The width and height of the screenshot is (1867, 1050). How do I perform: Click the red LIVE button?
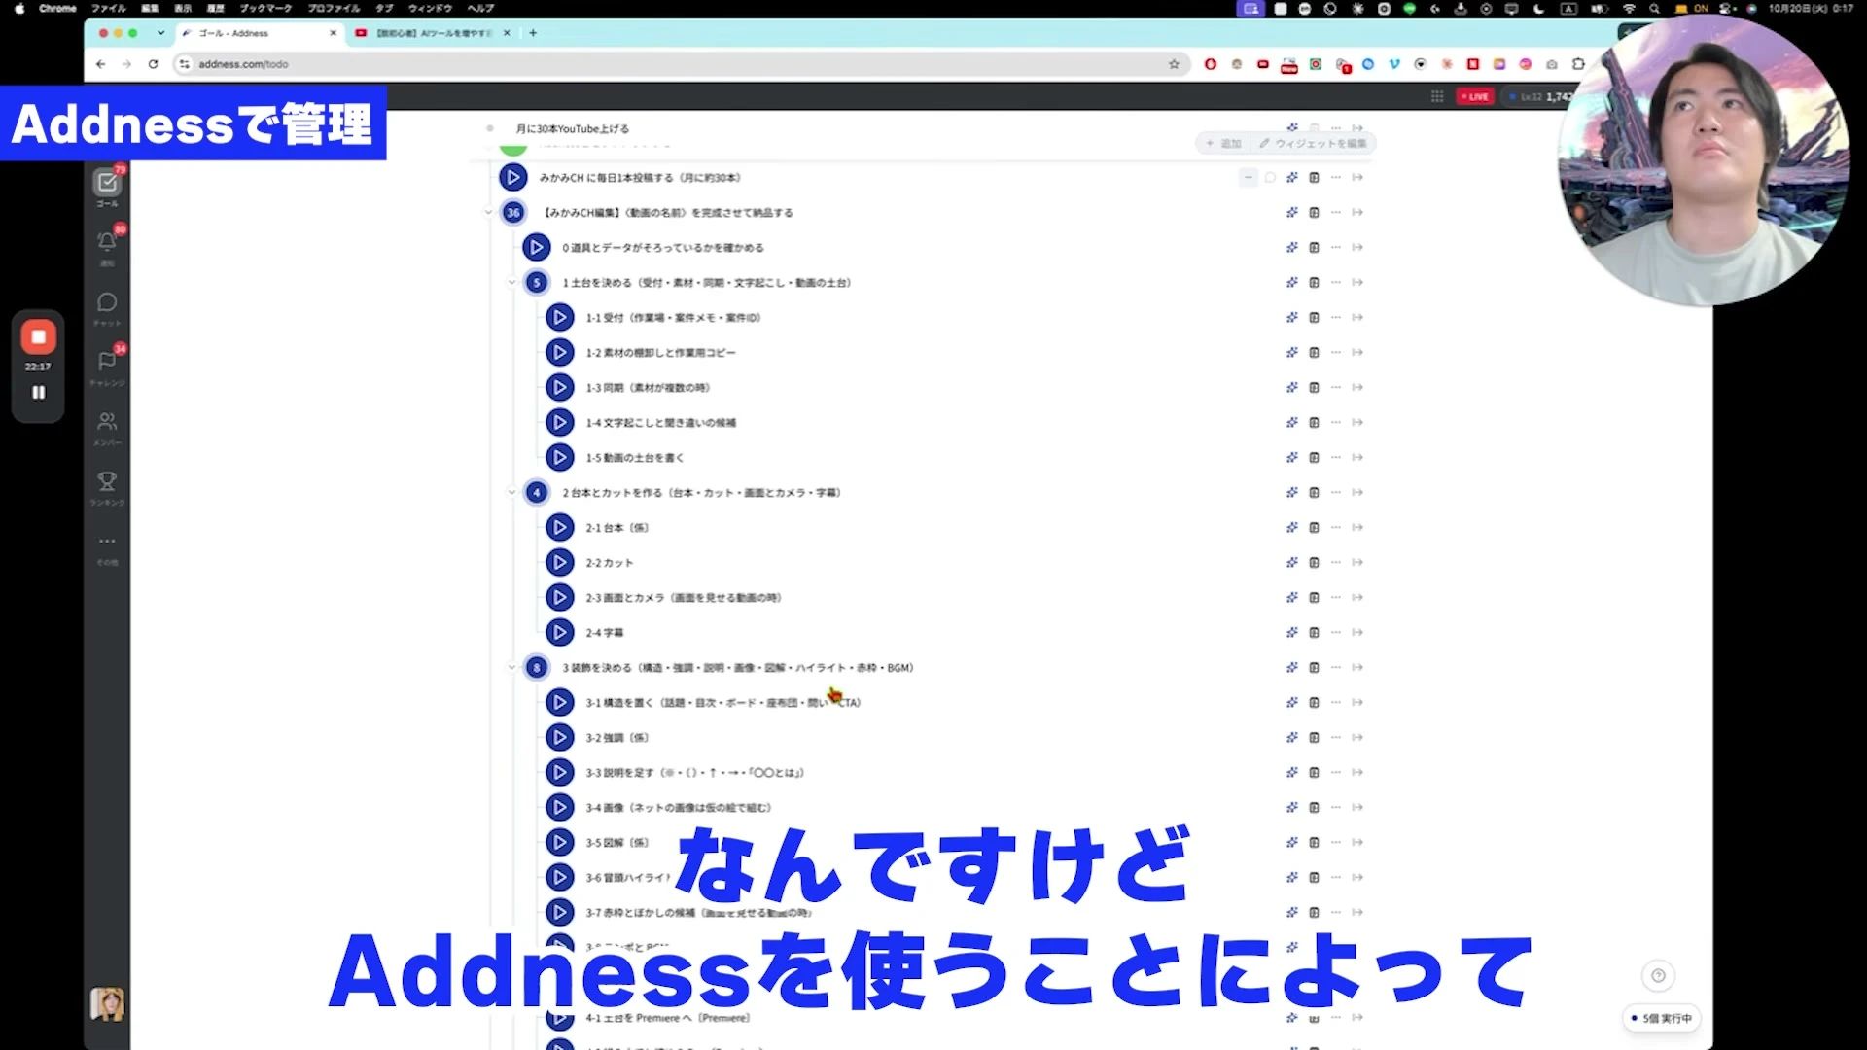click(x=1475, y=97)
